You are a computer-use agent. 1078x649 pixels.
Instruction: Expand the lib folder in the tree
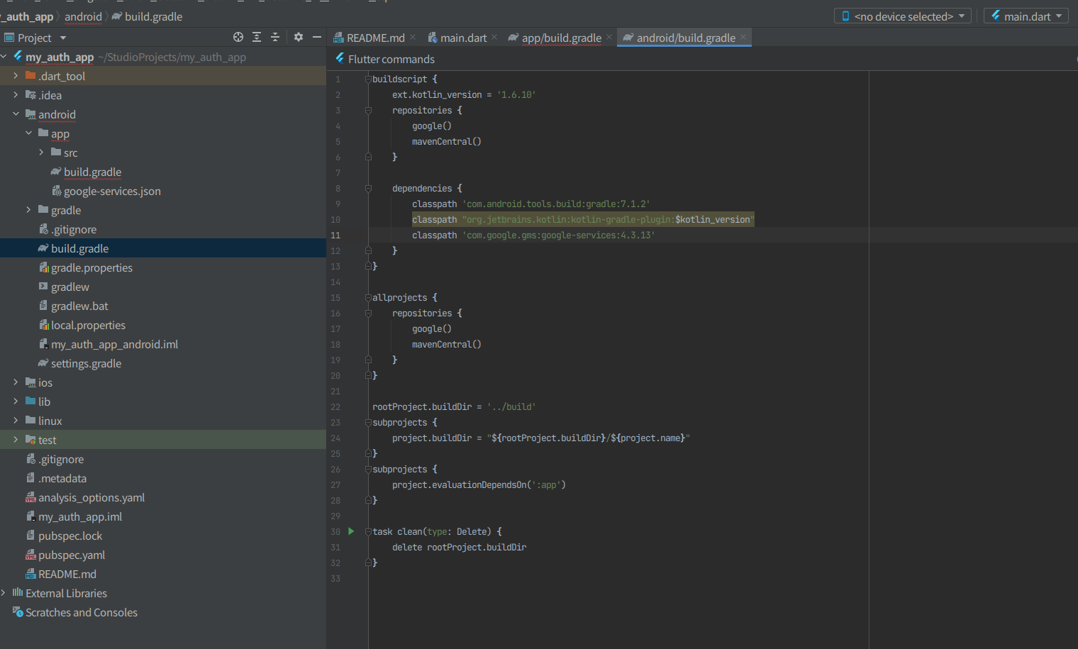(16, 401)
